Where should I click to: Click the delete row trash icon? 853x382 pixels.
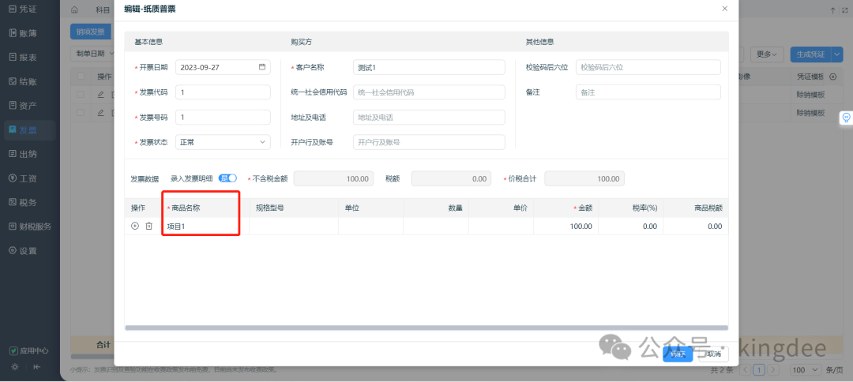148,227
